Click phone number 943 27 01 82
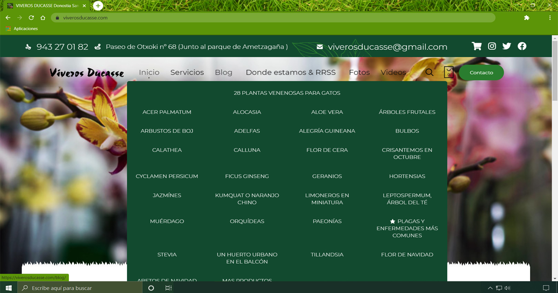Screen dimensions: 558x293 tap(62, 47)
